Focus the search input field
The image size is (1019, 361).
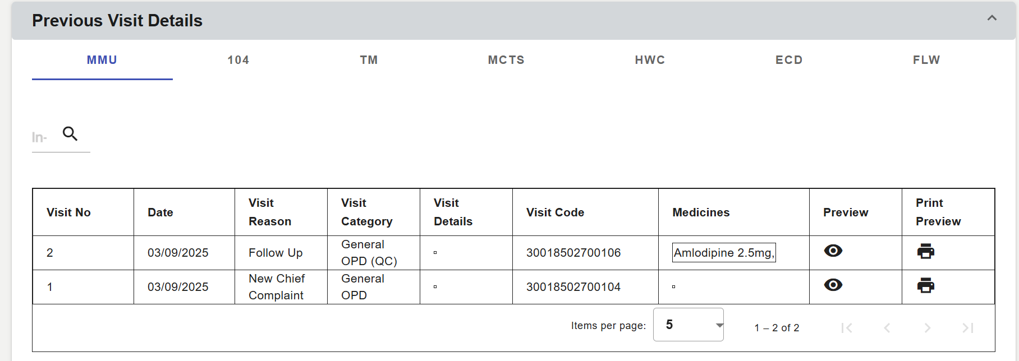43,137
